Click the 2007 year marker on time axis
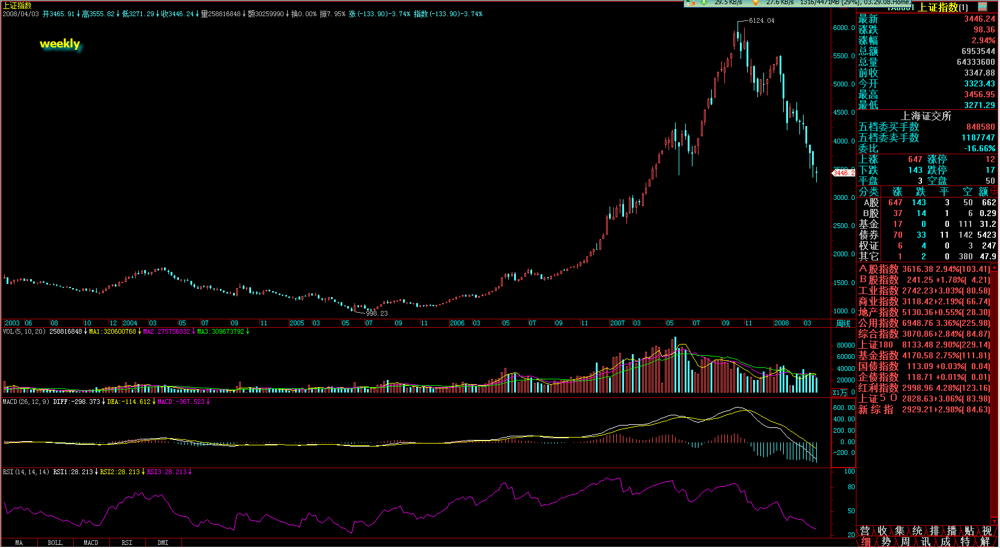 click(x=617, y=323)
